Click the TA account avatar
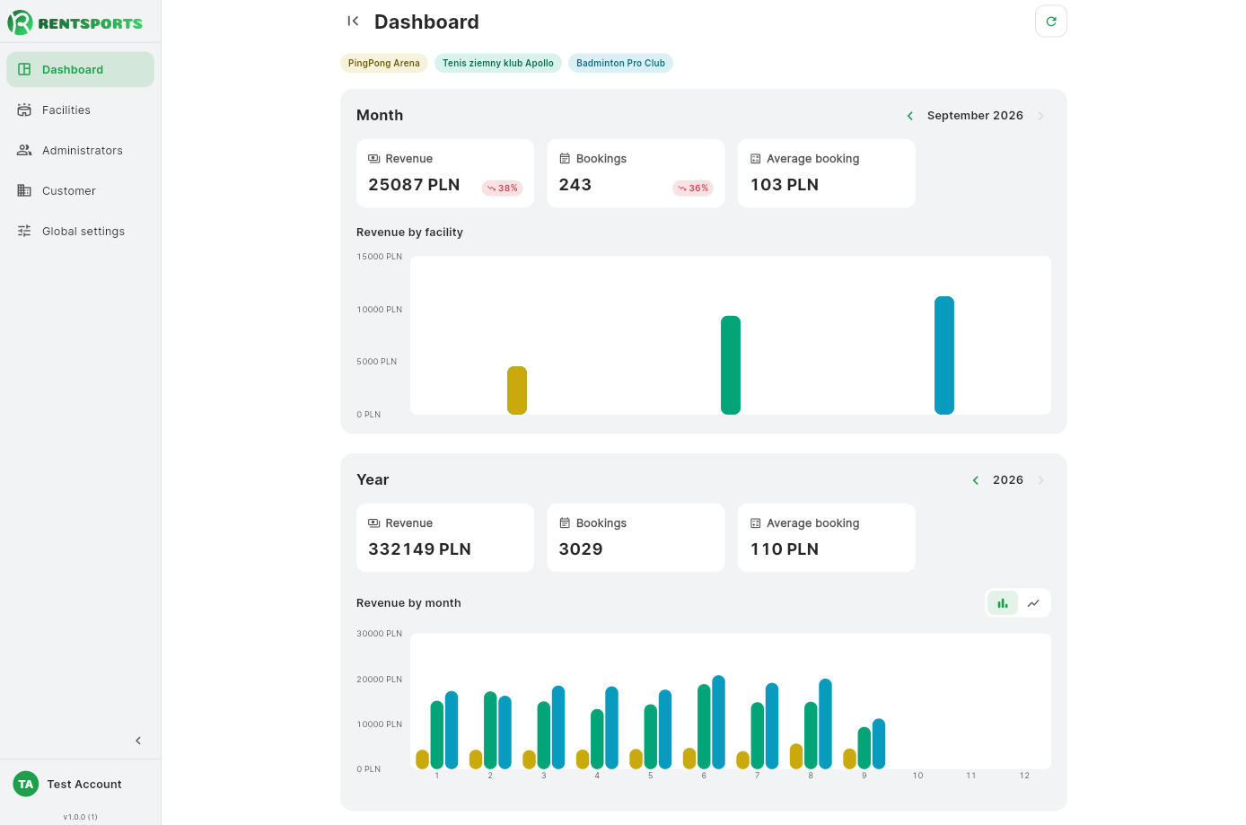 (x=26, y=785)
